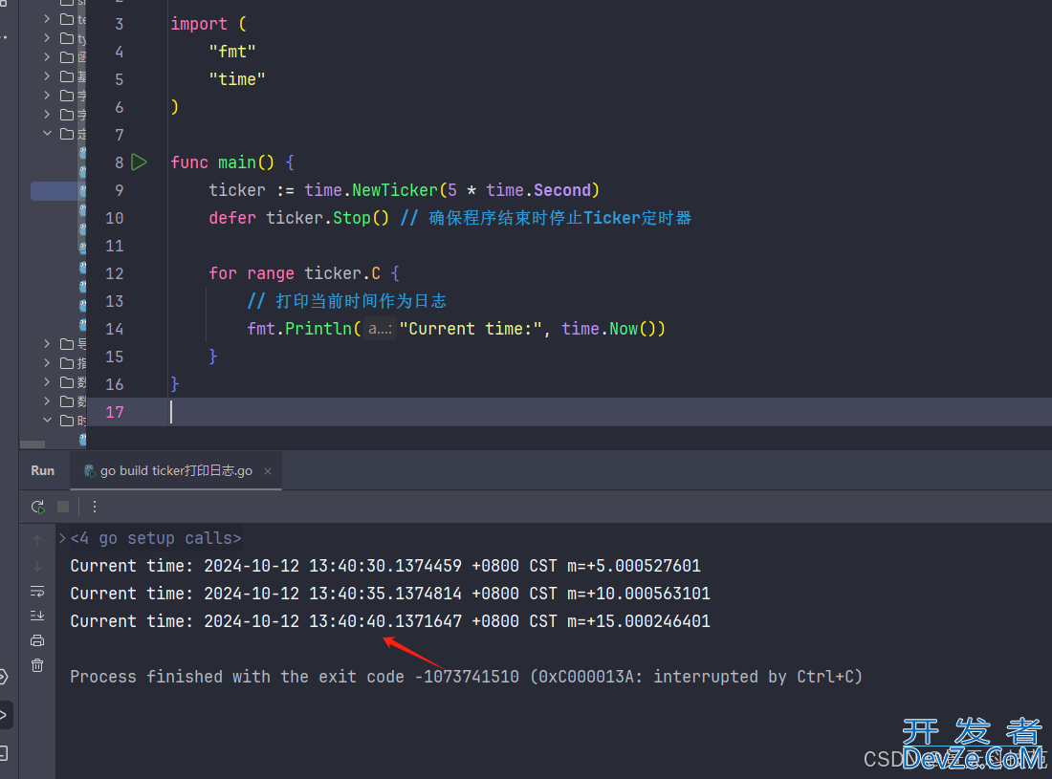The height and width of the screenshot is (779, 1052).
Task: Go up the stack trace arrow
Action: point(37,540)
